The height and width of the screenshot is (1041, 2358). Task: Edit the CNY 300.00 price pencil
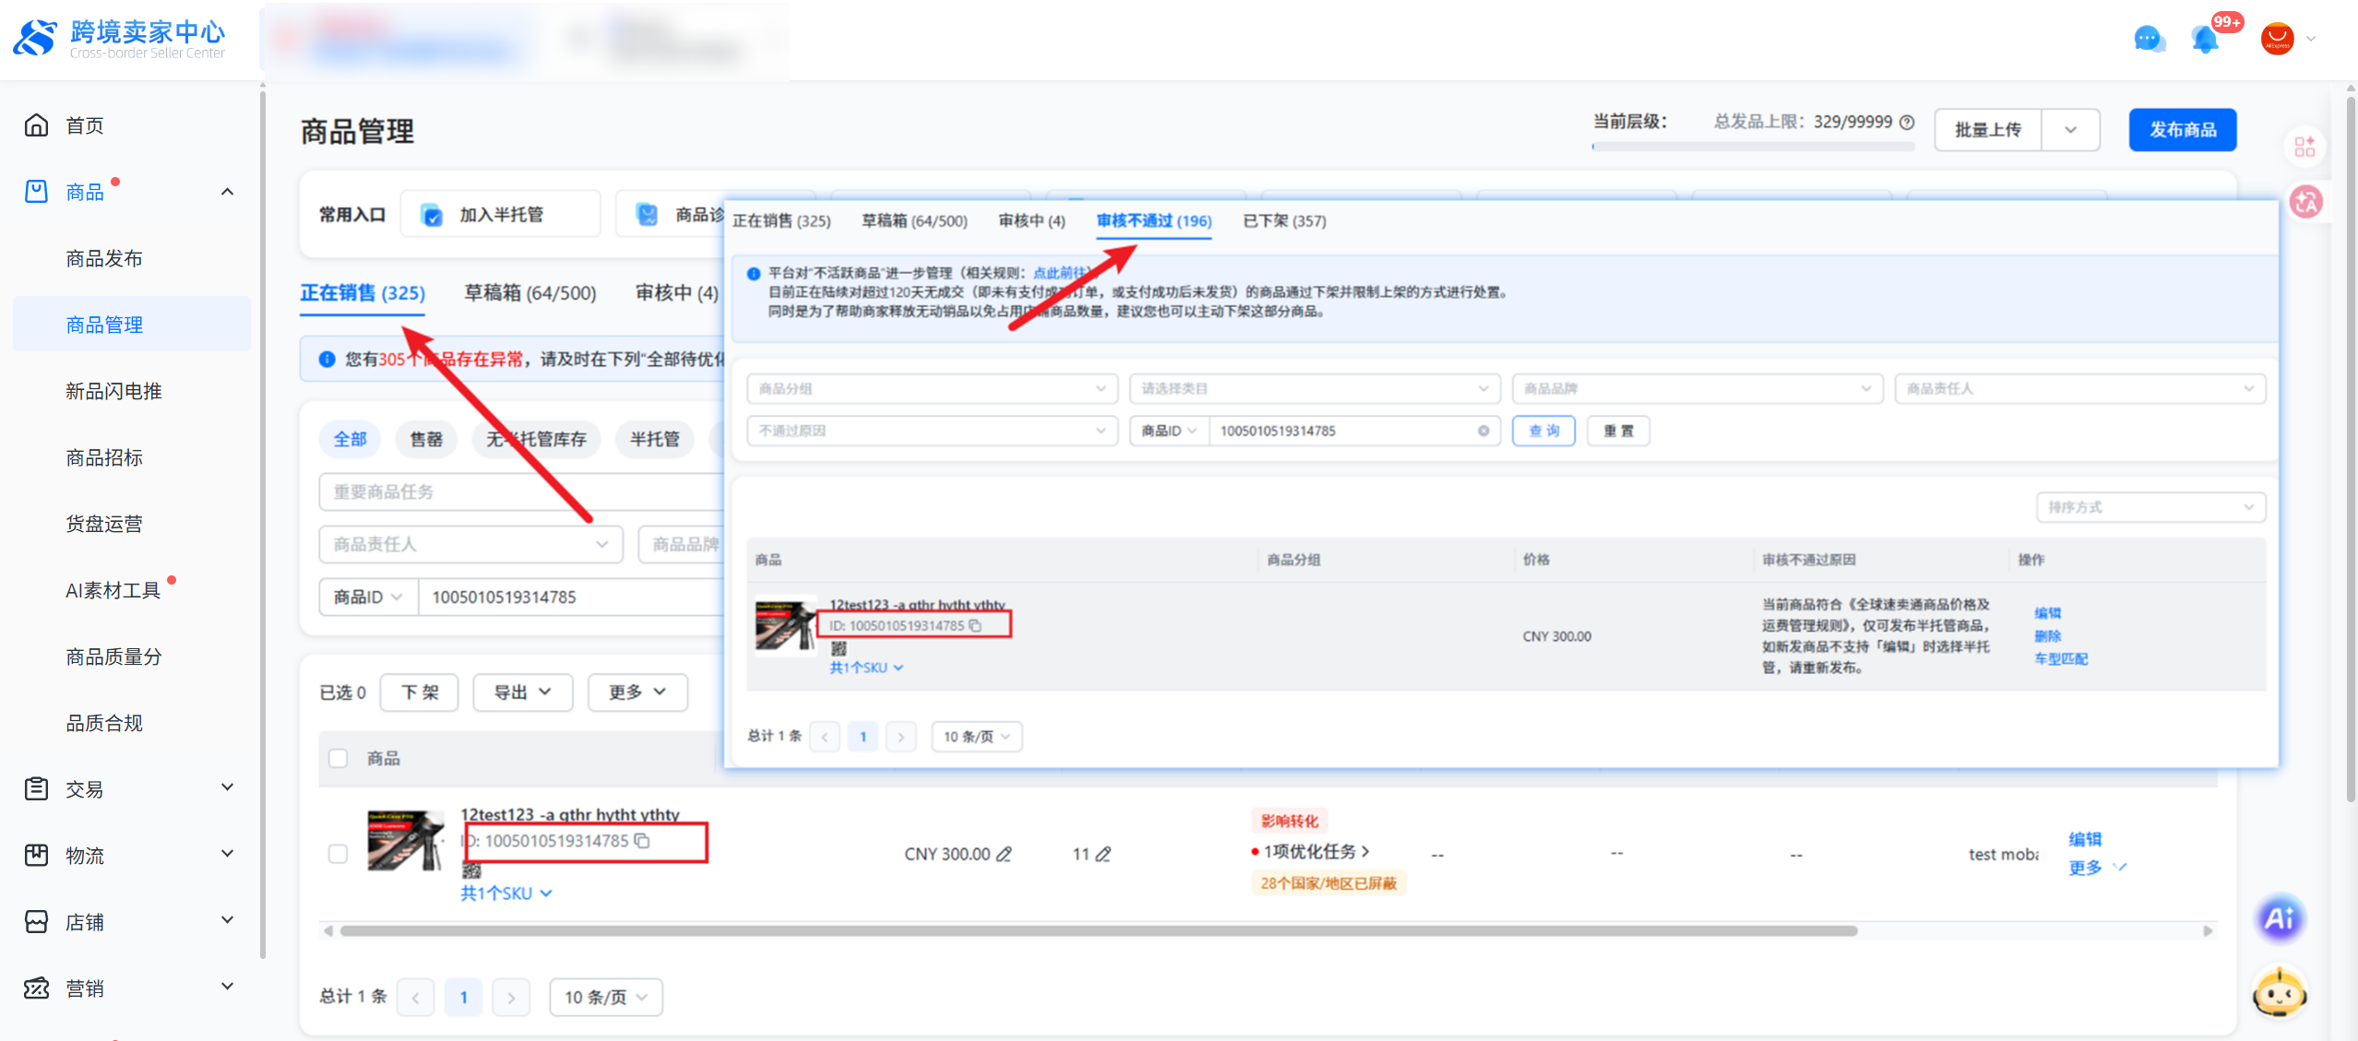click(1005, 855)
